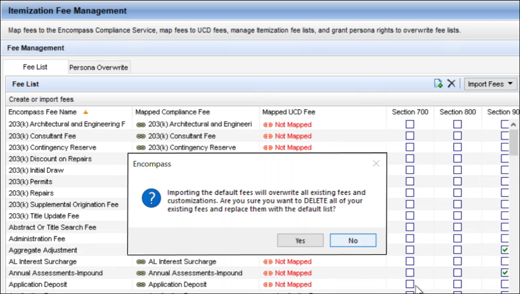
Task: Check Section 800 for 203(k) Repairs
Action: pyautogui.click(x=457, y=193)
